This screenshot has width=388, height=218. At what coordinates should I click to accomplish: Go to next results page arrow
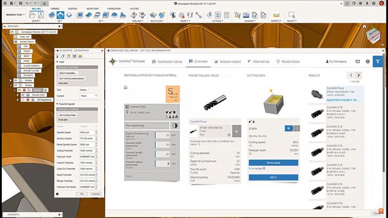(x=358, y=75)
